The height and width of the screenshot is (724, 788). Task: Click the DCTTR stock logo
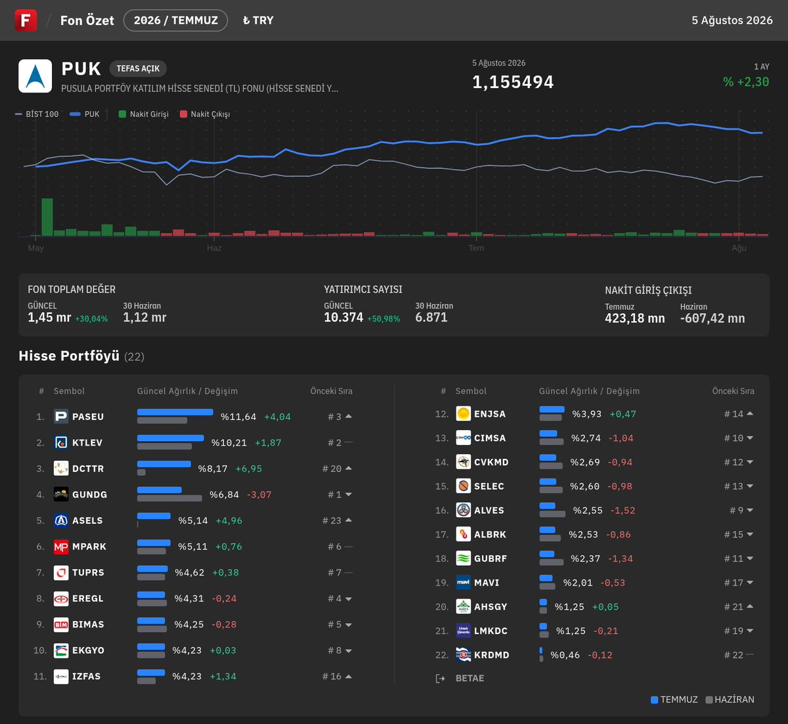61,469
